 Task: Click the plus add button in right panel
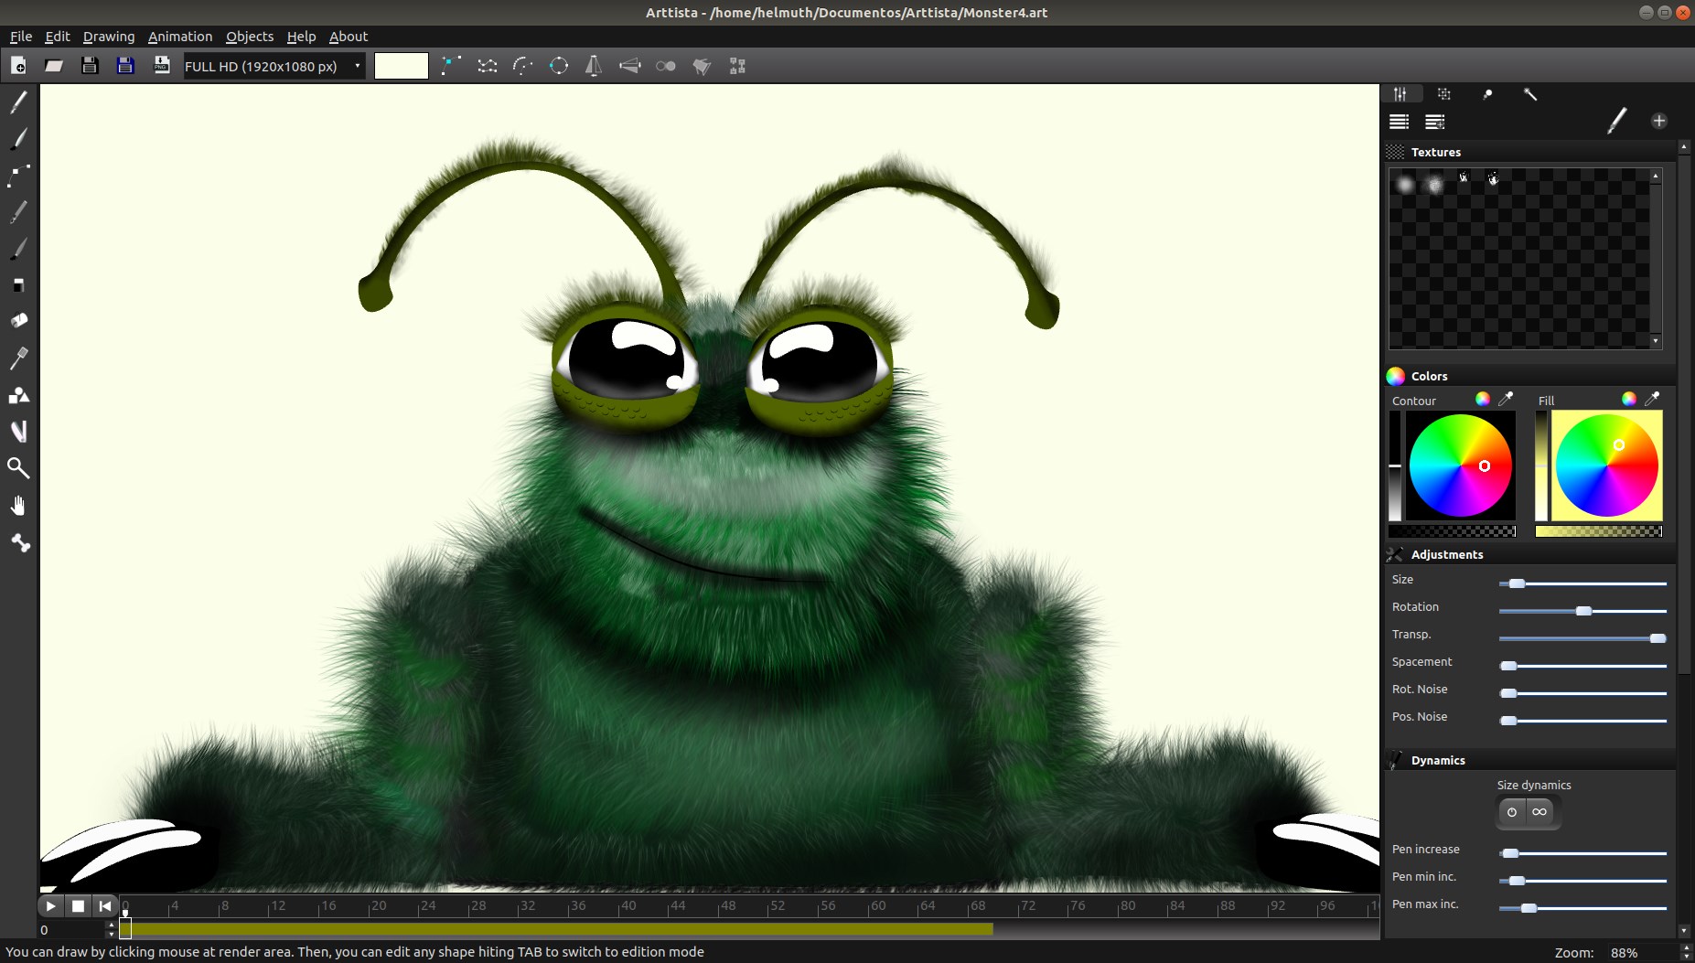click(1658, 121)
